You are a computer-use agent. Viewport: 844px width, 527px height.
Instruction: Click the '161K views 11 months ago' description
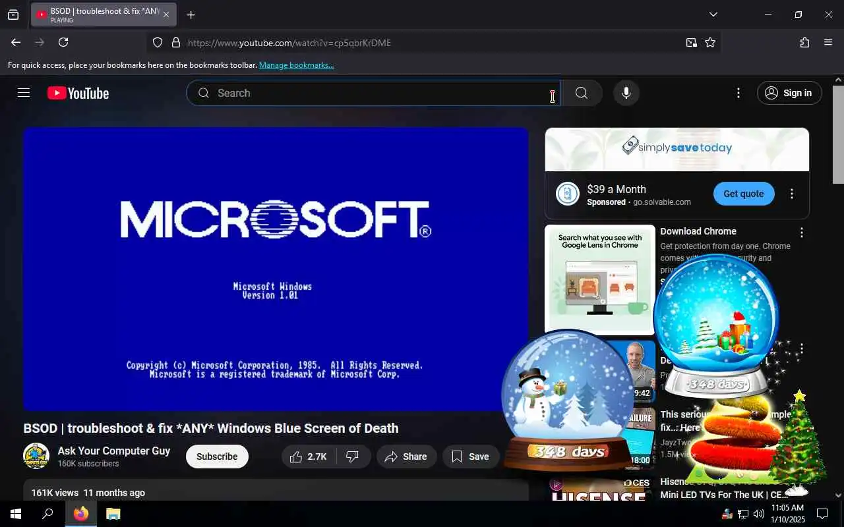(88, 493)
